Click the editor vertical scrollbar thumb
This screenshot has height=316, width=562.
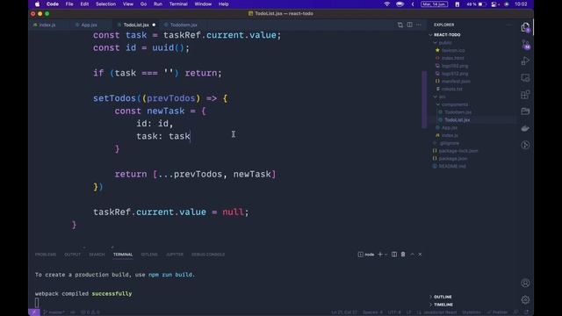[x=424, y=99]
